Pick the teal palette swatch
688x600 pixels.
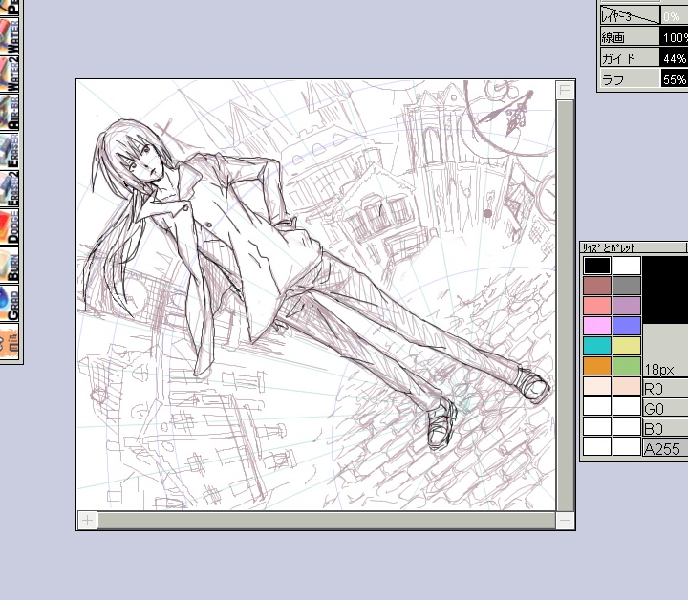coord(596,346)
